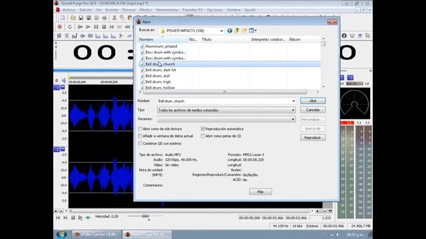Screen dimensions: 426x239
Task: Toggle the Loop playback icon
Action: coord(70,27)
